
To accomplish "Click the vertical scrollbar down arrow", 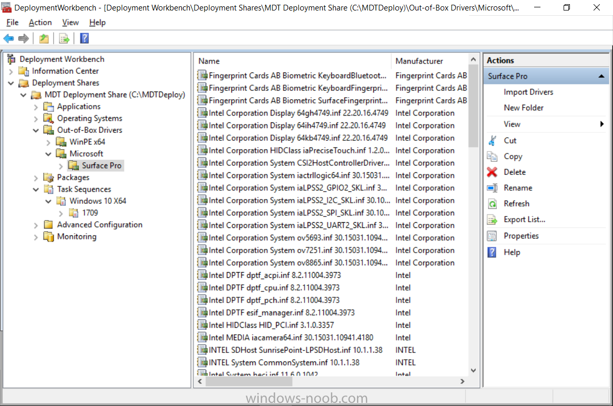I will tap(474, 370).
